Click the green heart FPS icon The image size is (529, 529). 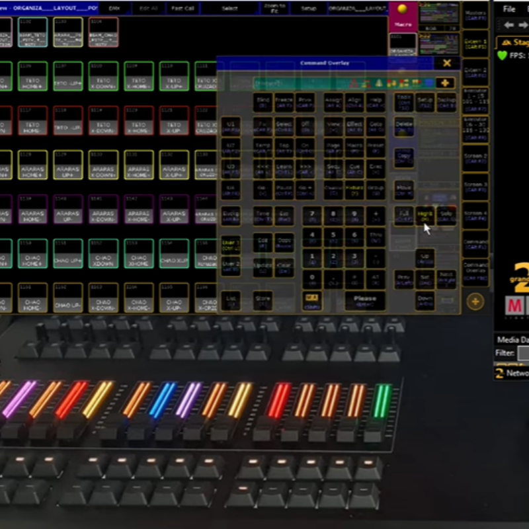click(503, 56)
